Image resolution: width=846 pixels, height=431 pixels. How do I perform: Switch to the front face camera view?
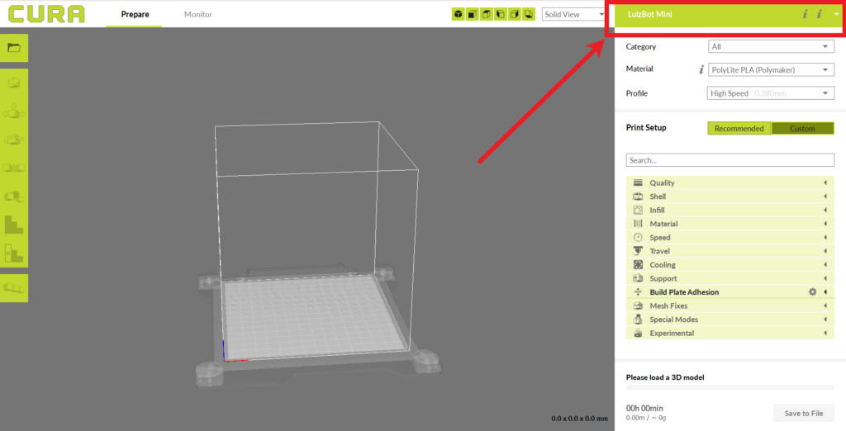[472, 15]
